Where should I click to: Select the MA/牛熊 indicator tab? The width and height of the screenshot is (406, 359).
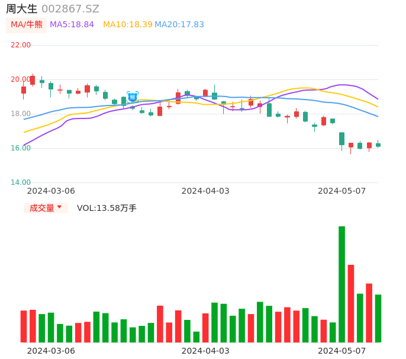point(27,25)
